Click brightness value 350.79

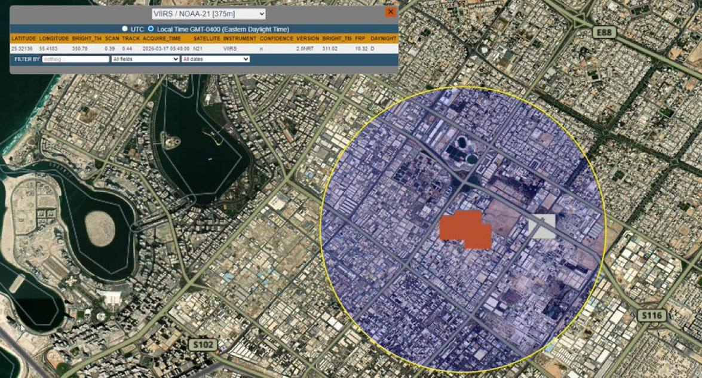(79, 48)
